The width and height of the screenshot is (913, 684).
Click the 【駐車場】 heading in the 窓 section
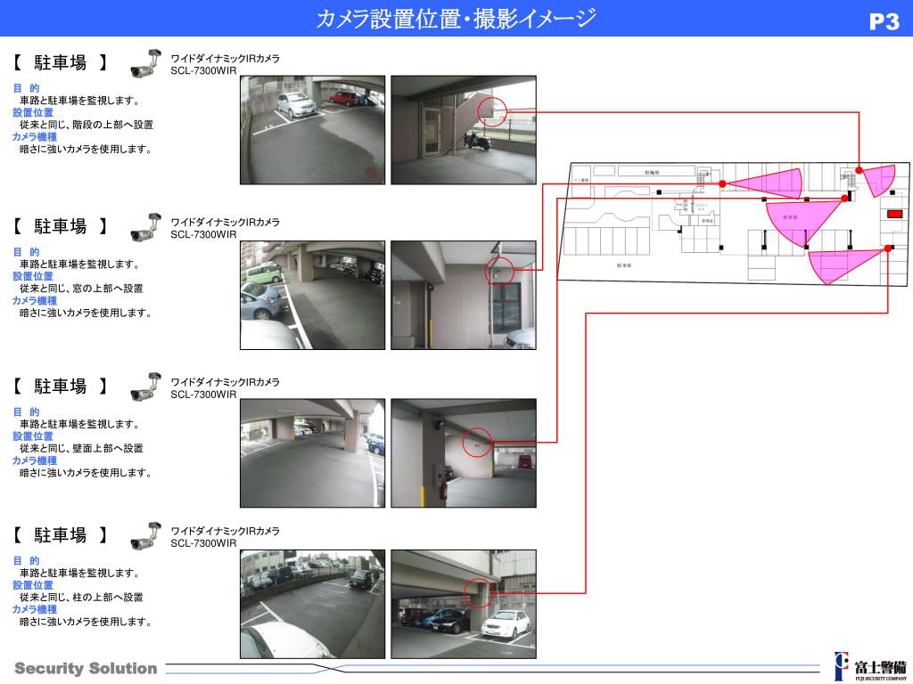tap(60, 225)
